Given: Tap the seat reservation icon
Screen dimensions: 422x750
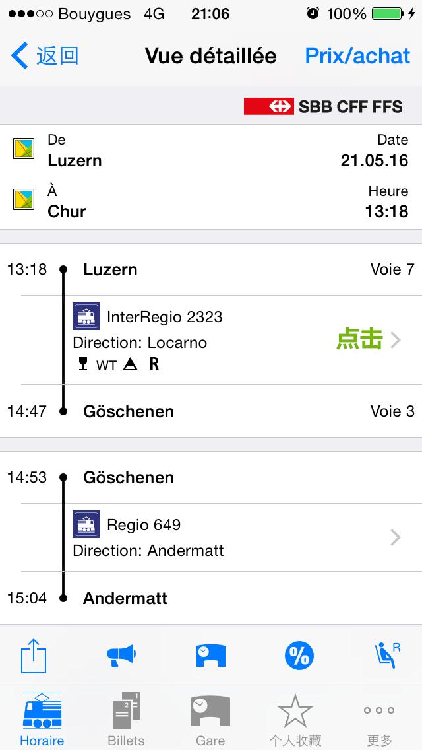Looking at the screenshot, I should click(386, 656).
